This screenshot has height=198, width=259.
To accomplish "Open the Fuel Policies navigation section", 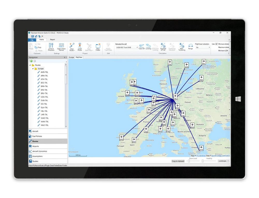I will point(48,136).
